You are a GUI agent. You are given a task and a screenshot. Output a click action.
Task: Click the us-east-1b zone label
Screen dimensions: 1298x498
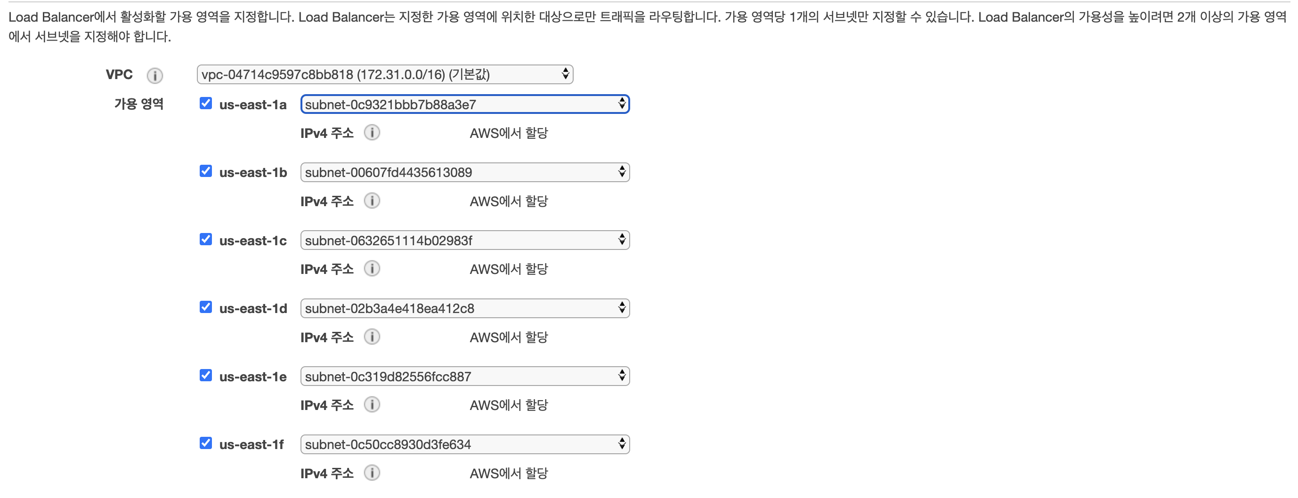(x=253, y=173)
